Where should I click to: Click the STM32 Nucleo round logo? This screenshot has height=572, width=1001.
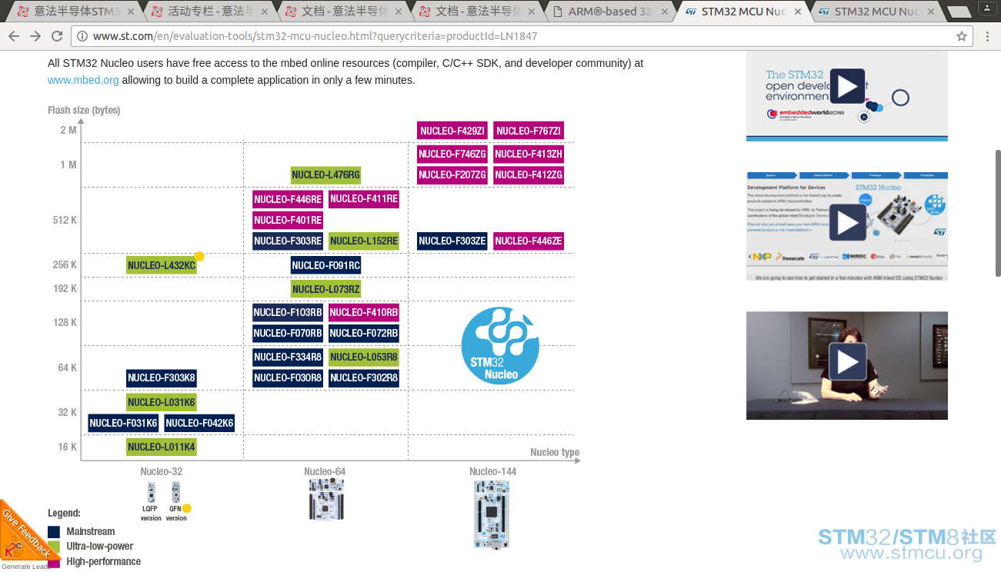[500, 345]
